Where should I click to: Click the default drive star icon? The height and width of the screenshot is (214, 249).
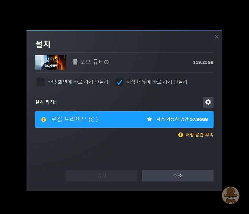point(149,119)
